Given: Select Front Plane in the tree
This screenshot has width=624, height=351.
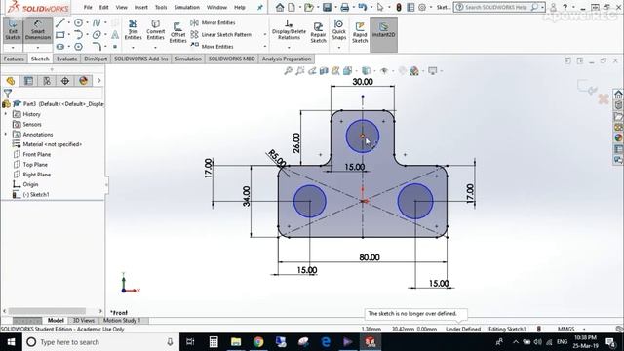Looking at the screenshot, I should click(x=32, y=154).
